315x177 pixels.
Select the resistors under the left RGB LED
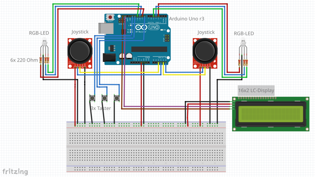[44, 60]
